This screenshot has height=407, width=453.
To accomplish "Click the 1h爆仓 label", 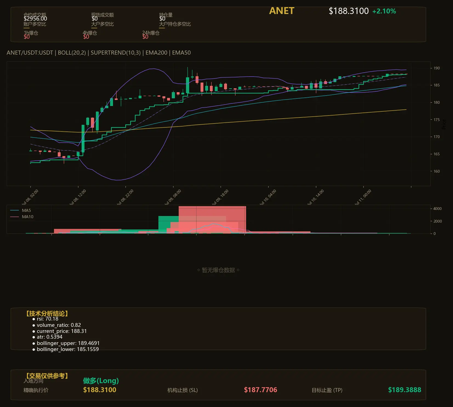I will pyautogui.click(x=31, y=33).
